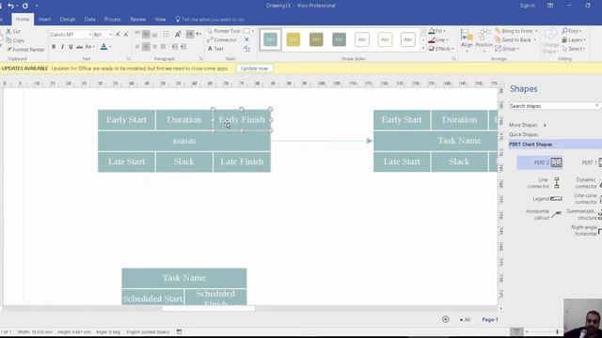The image size is (602, 338).
Task: Click the Decrease Indent icon
Action: coord(175,47)
